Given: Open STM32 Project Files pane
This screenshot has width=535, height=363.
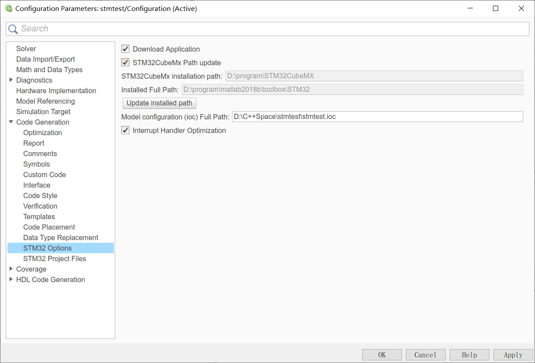Looking at the screenshot, I should (x=55, y=258).
